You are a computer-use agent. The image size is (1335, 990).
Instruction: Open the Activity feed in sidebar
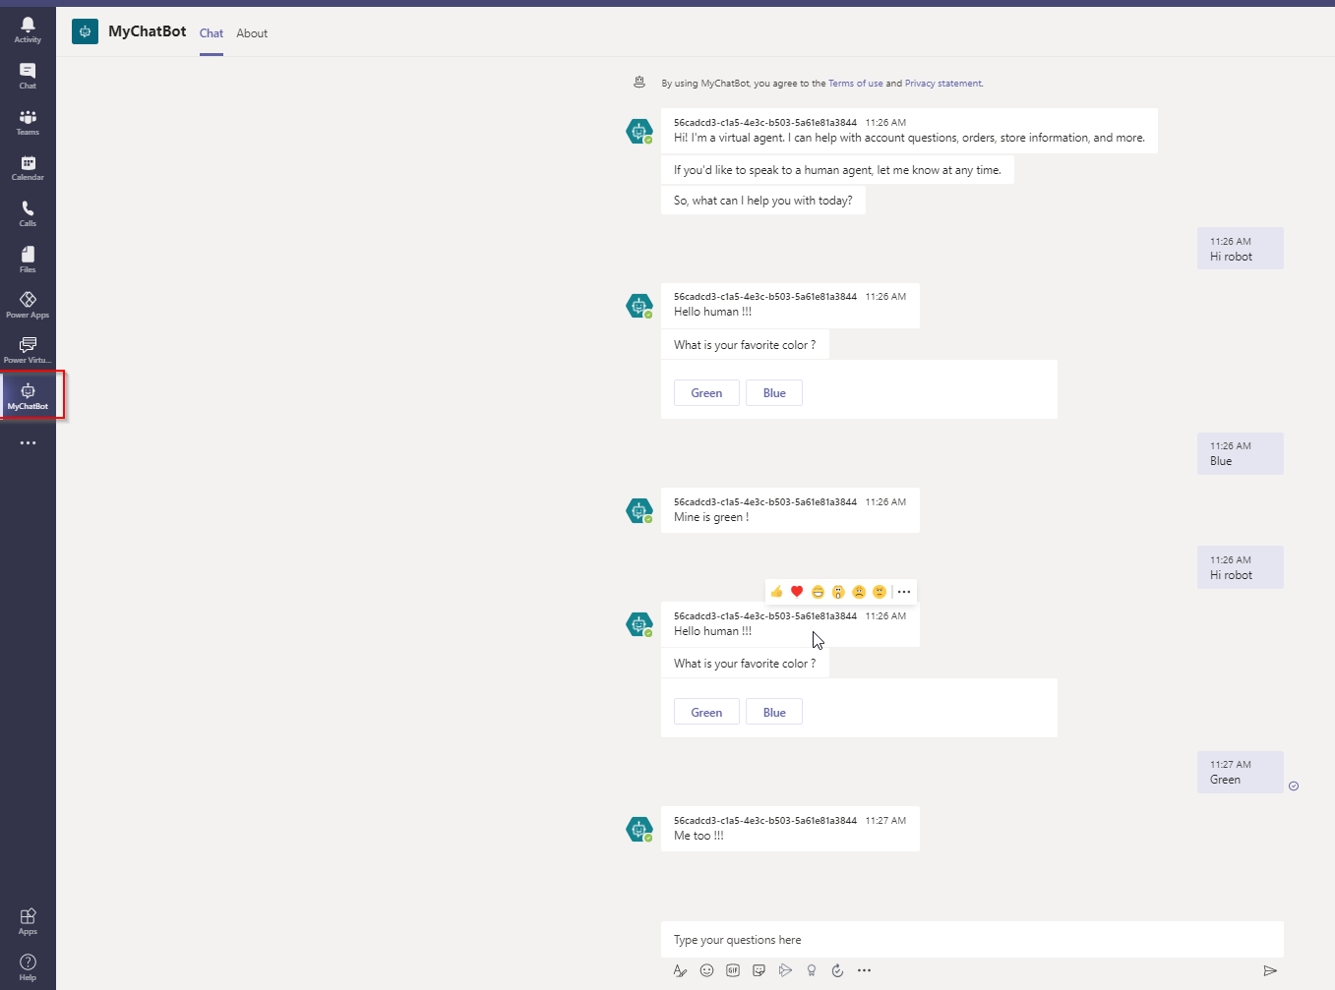click(x=28, y=29)
